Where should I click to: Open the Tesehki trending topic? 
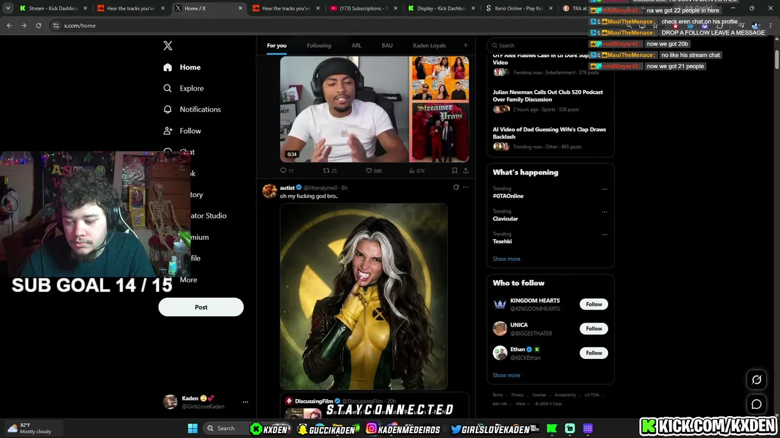click(x=502, y=242)
